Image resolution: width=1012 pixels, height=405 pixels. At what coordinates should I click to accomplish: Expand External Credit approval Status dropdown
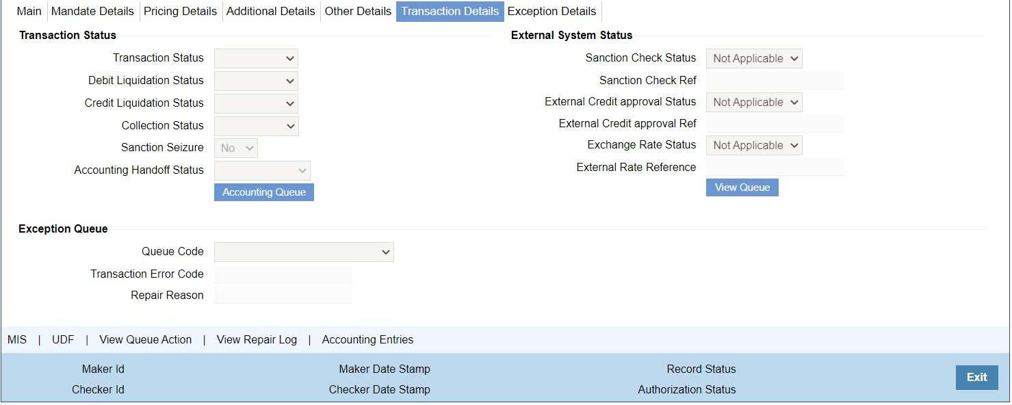[x=754, y=102]
